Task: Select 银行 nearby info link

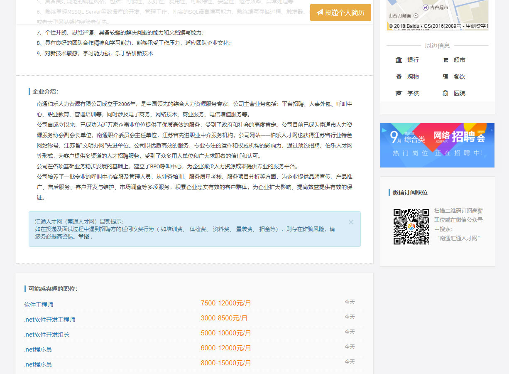Action: pyautogui.click(x=413, y=60)
